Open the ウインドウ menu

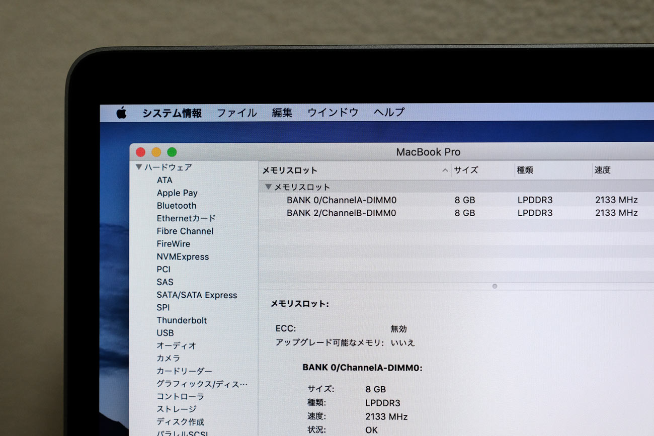pyautogui.click(x=333, y=113)
